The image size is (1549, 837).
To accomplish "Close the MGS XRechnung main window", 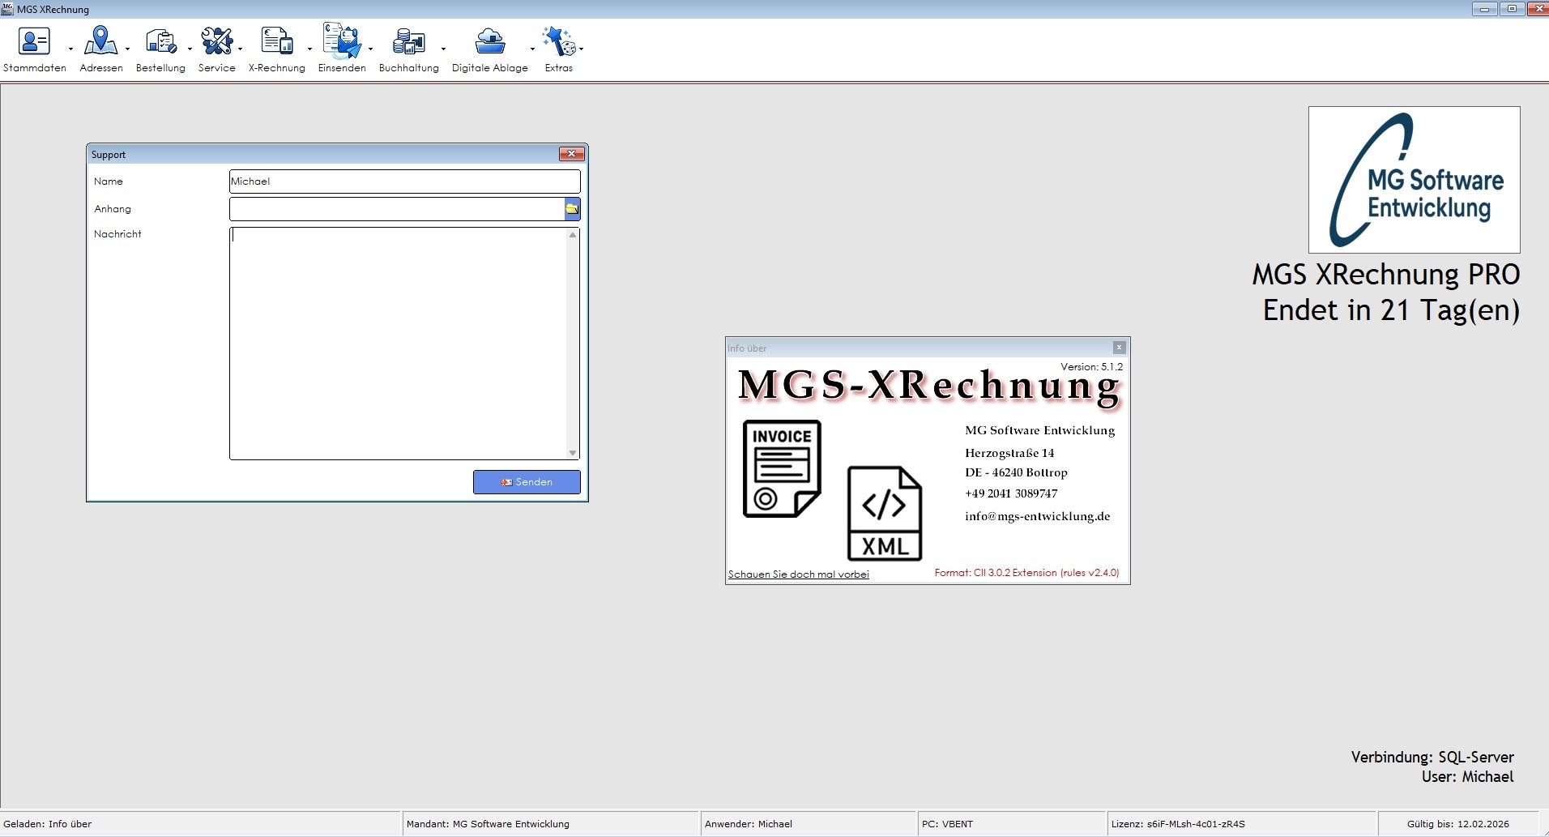I will point(1538,9).
